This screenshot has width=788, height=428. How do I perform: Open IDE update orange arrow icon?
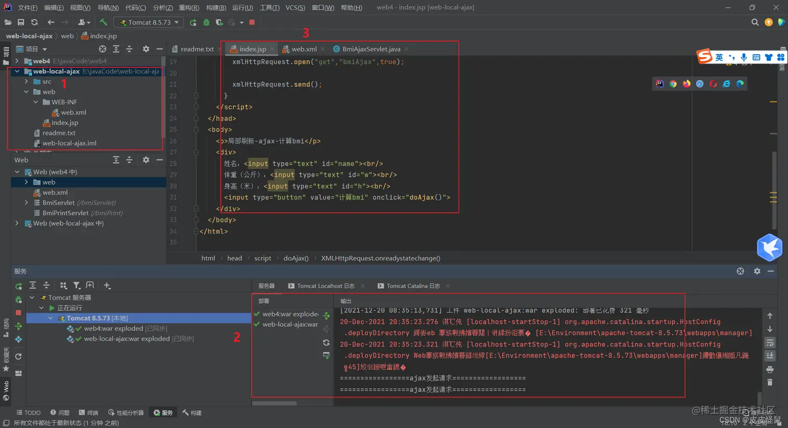click(x=769, y=22)
